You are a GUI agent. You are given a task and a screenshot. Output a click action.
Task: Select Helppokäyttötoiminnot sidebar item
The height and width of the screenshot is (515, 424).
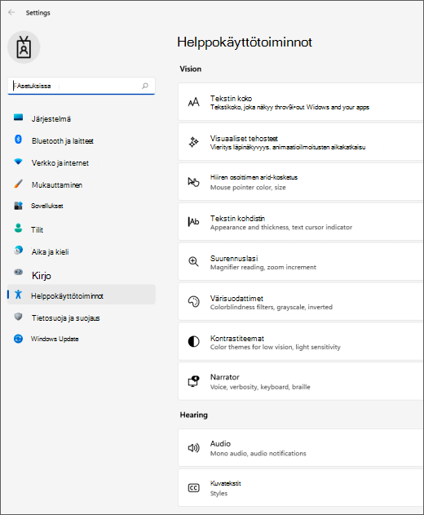81,295
